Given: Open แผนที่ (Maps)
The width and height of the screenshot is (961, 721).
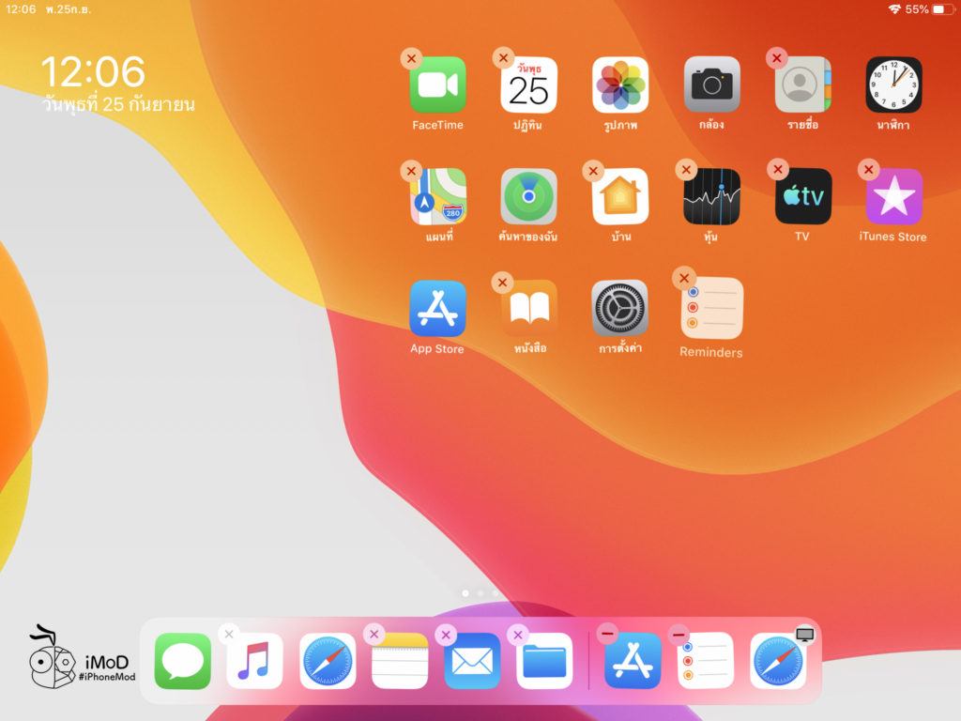Looking at the screenshot, I should [437, 199].
